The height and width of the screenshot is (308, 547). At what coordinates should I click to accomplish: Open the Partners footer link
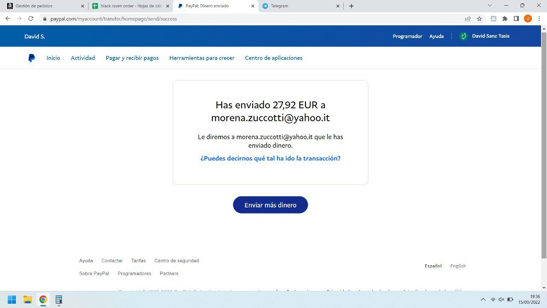pyautogui.click(x=169, y=273)
